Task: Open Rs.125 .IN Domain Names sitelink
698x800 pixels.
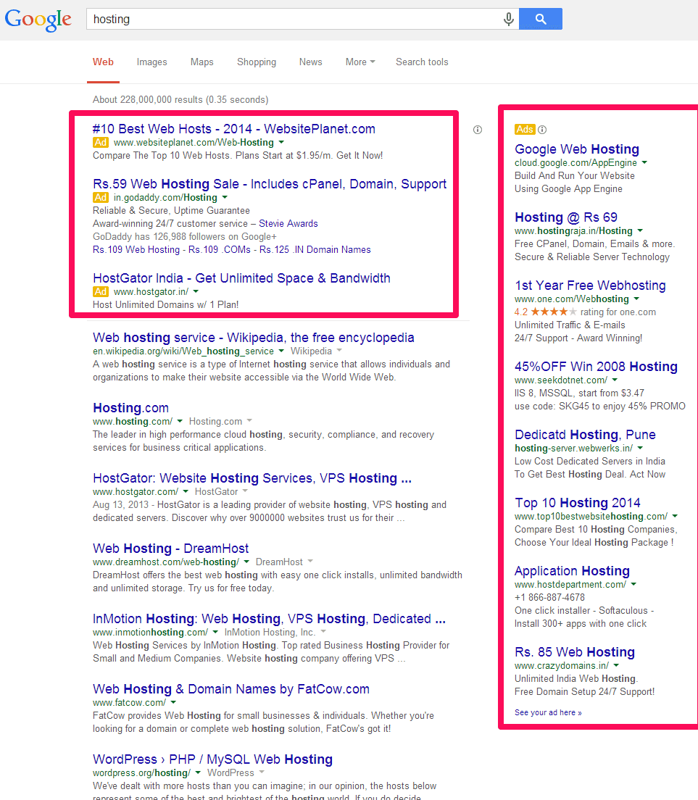Action: click(315, 249)
